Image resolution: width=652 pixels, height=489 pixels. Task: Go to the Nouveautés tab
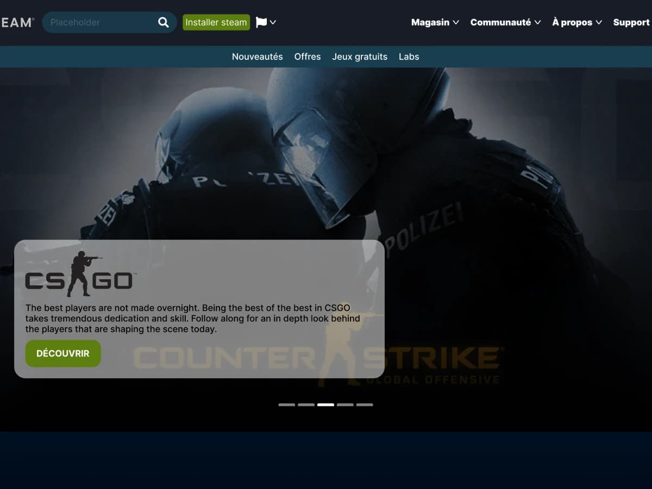tap(258, 57)
